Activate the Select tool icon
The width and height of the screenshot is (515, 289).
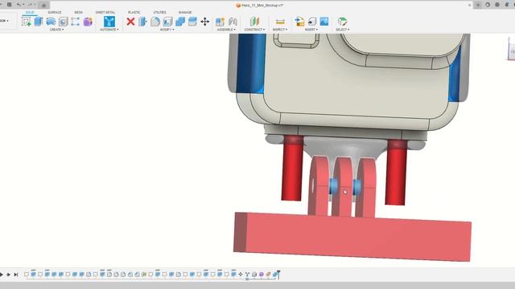coord(342,22)
